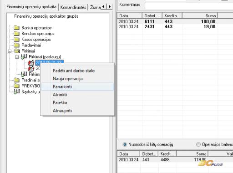Open the PREKYBO folder icon
Image resolution: width=233 pixels, height=173 pixels.
16,86
